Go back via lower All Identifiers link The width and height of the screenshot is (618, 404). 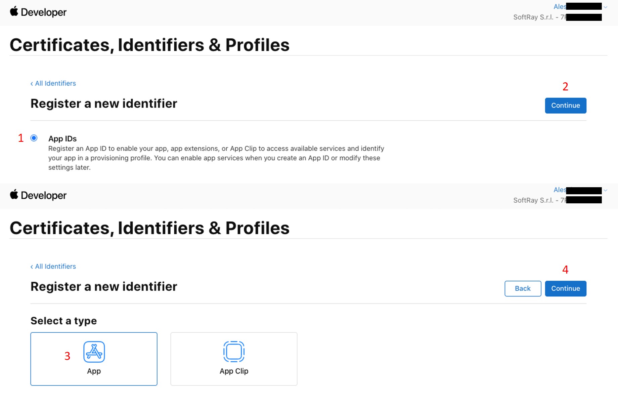pyautogui.click(x=53, y=267)
